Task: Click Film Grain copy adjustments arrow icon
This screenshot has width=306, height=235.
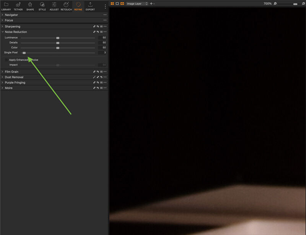Action: tap(94, 72)
